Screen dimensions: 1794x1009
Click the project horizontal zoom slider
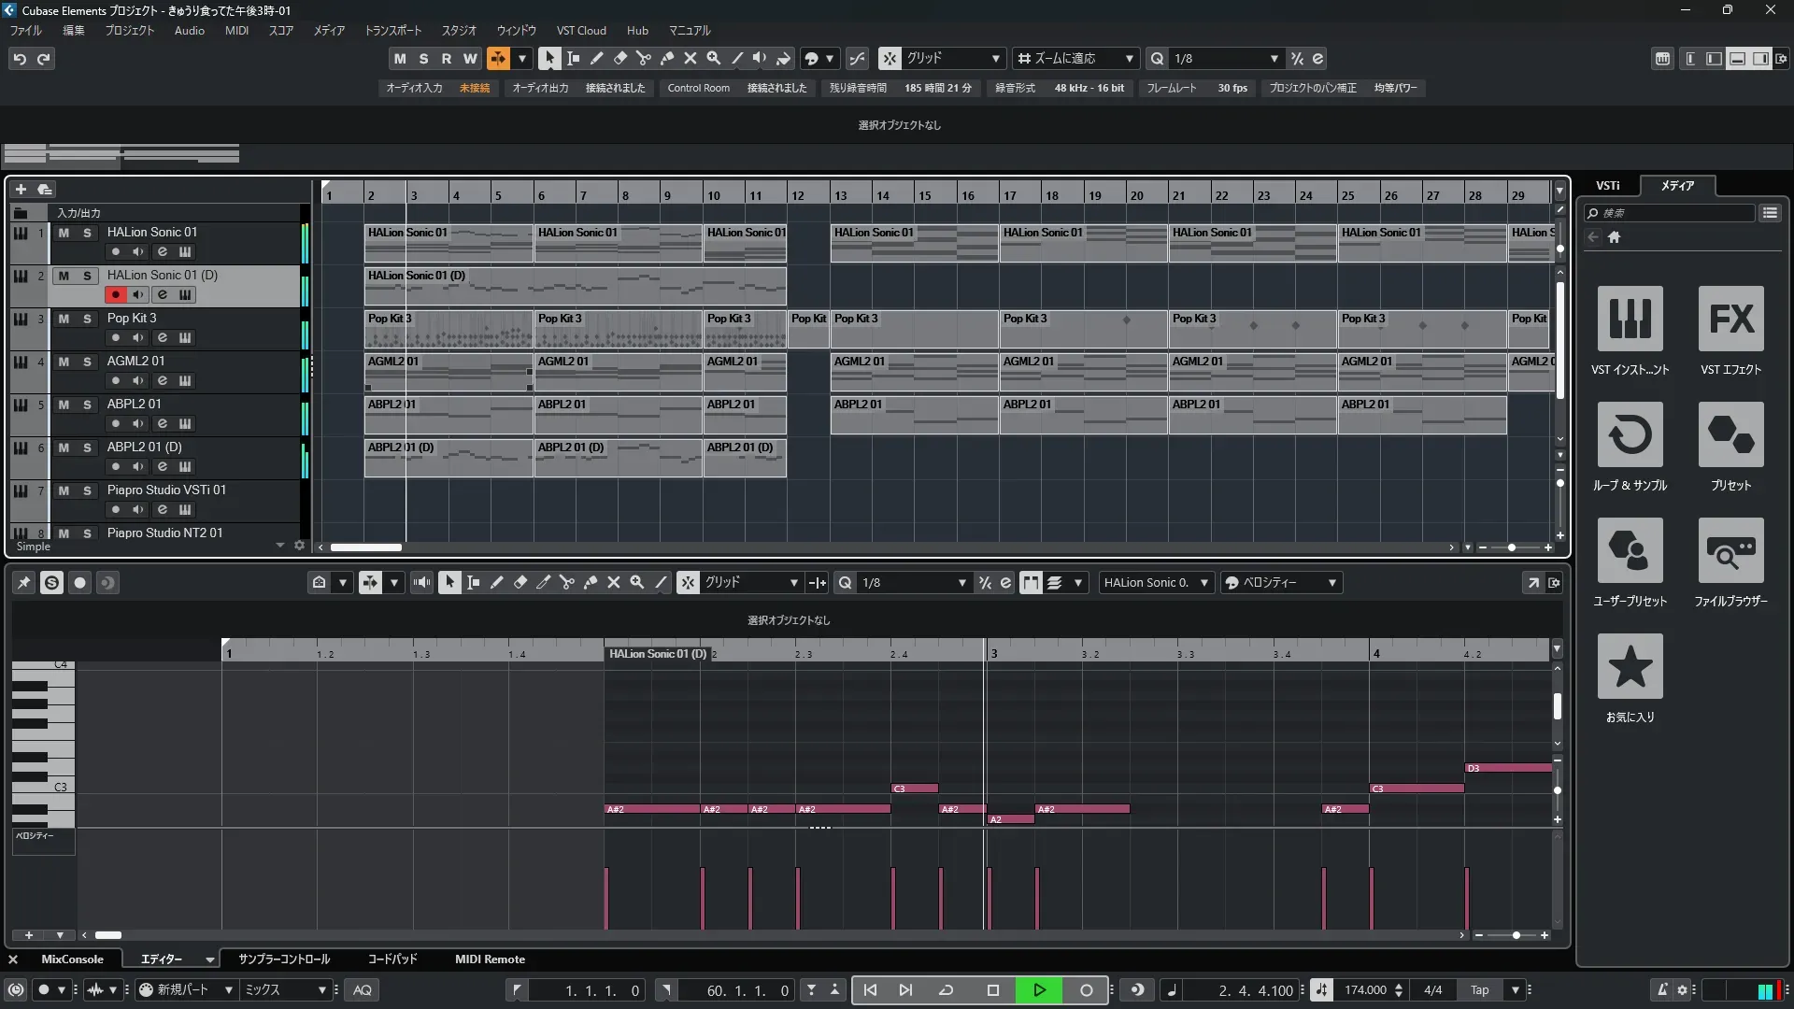tap(1512, 547)
